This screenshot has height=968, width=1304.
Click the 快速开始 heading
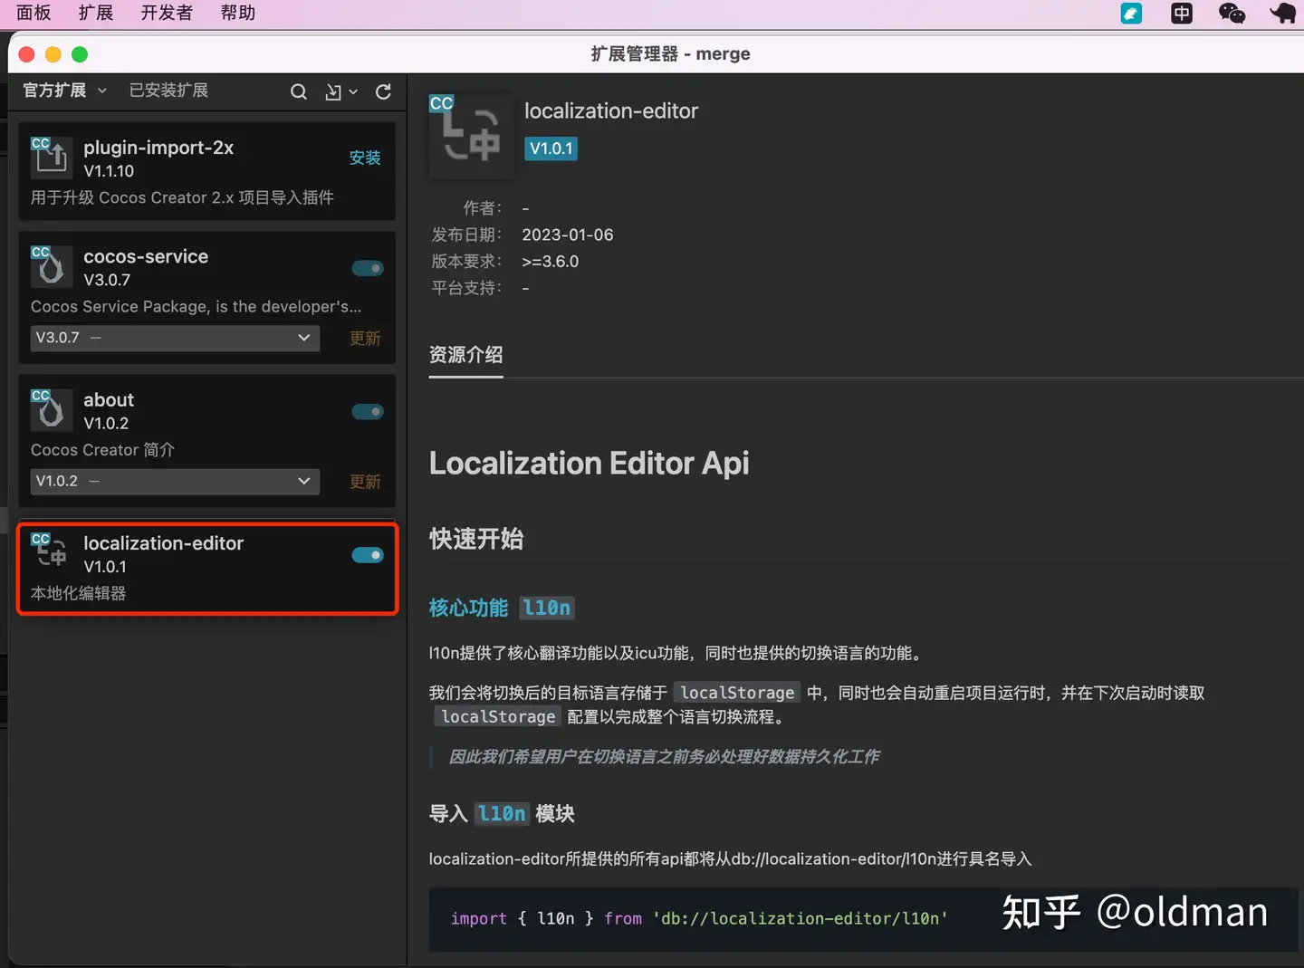476,539
